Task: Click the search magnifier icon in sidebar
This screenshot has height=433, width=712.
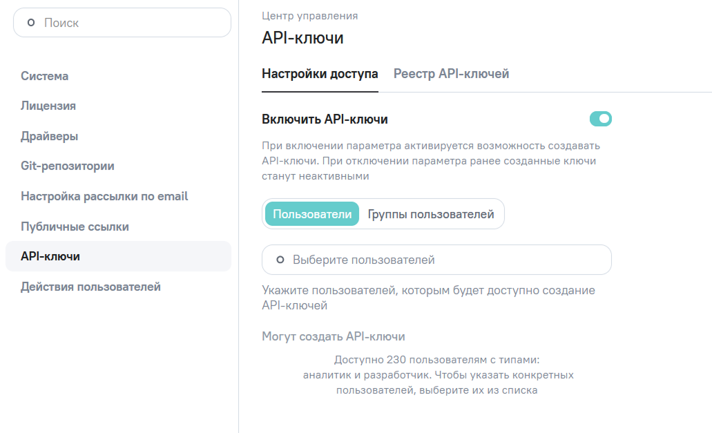Action: (31, 23)
